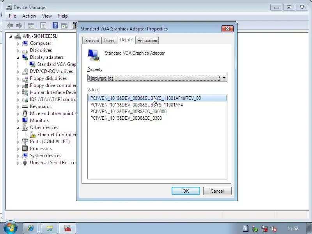This screenshot has width=312, height=234.
Task: Select the Ports (COM & LPT) icon
Action: 25,142
